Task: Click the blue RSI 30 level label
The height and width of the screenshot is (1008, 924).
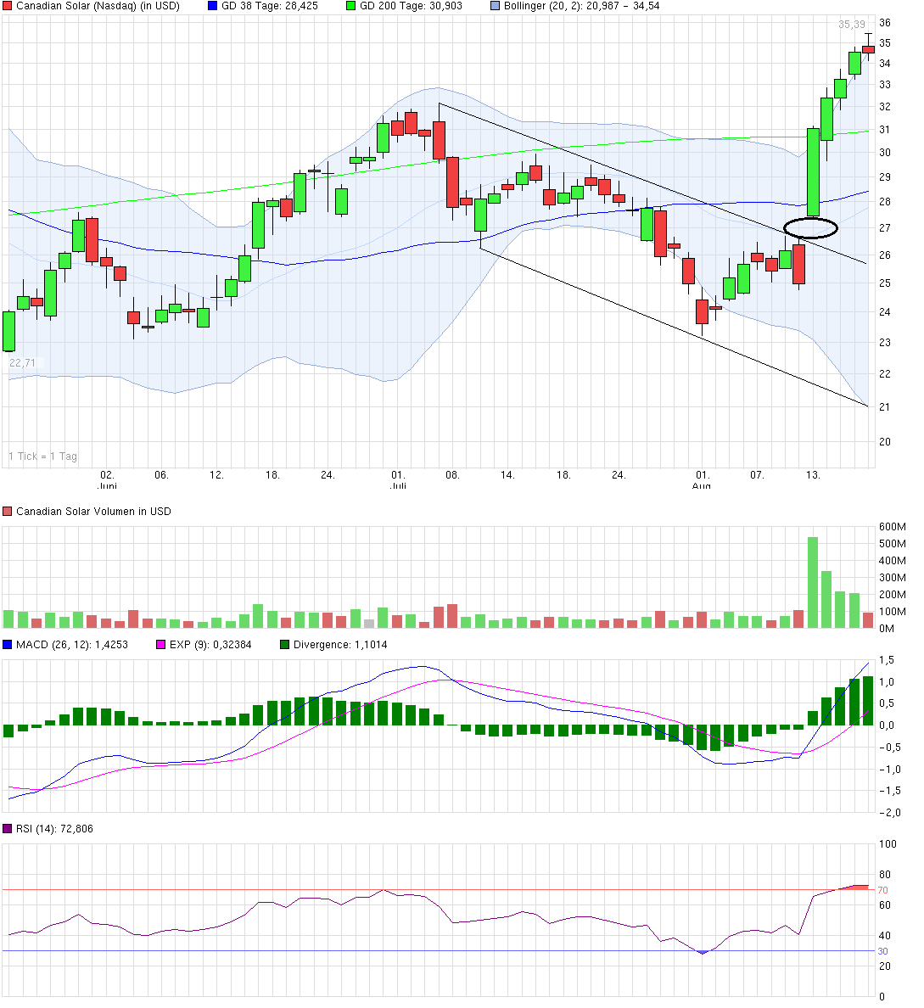Action: coord(882,951)
